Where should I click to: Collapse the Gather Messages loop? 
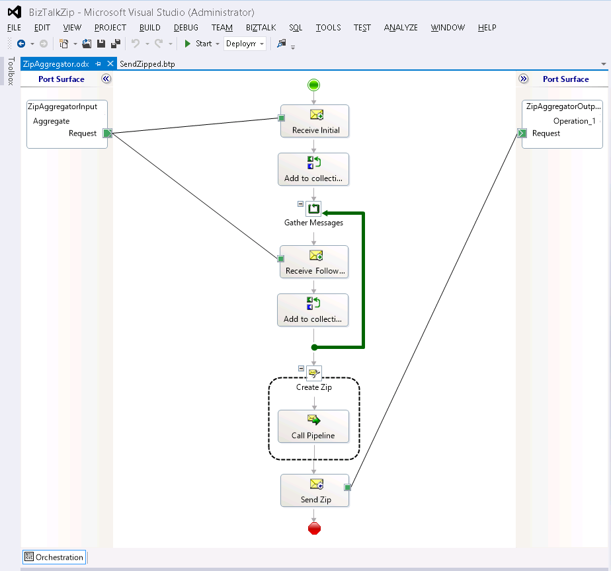click(300, 204)
